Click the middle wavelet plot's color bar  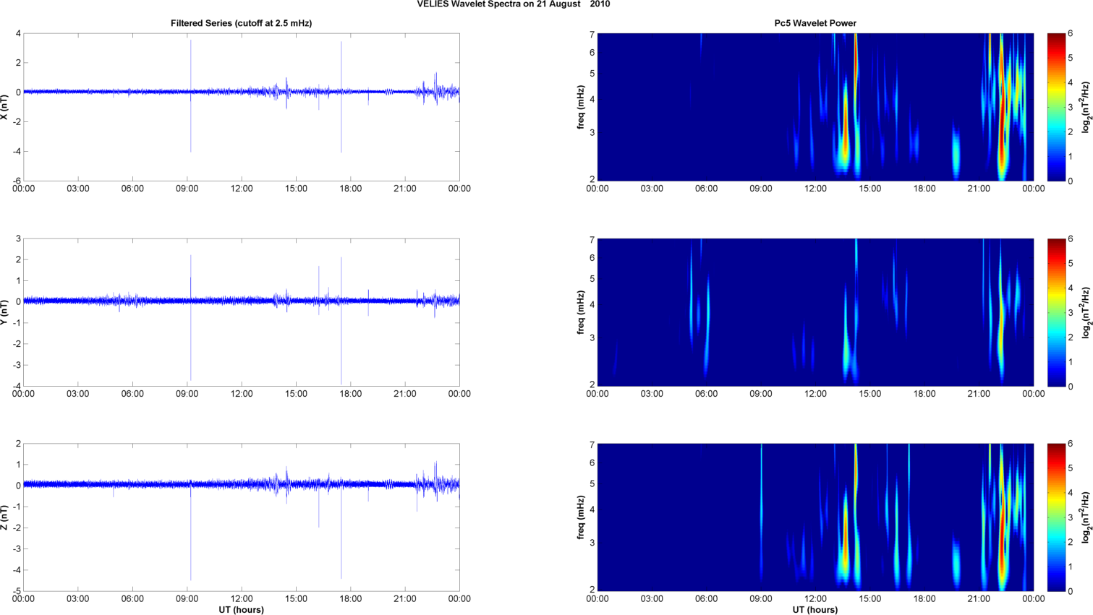point(1056,312)
